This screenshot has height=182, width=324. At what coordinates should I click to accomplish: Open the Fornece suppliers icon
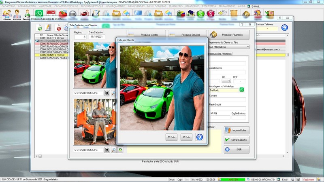coord(17,15)
